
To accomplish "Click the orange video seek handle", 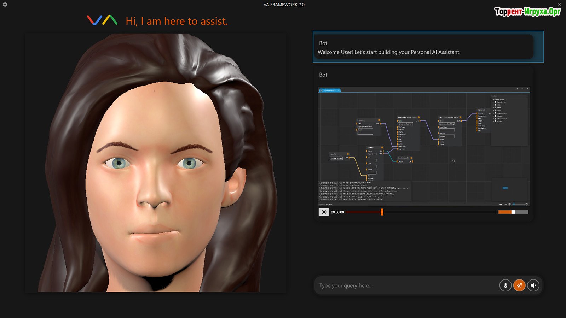I will (382, 212).
